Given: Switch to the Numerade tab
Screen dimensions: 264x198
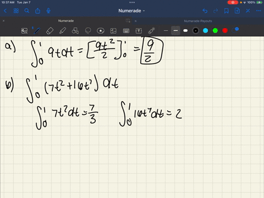Looking at the screenshot, I should click(66, 21).
